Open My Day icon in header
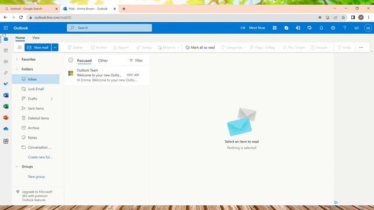 [310, 28]
